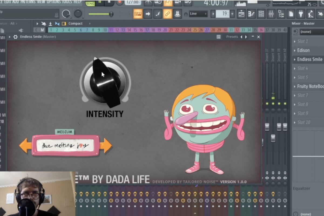This screenshot has width=324, height=216.
Task: Open the Mixer window icon
Action: [x=271, y=14]
